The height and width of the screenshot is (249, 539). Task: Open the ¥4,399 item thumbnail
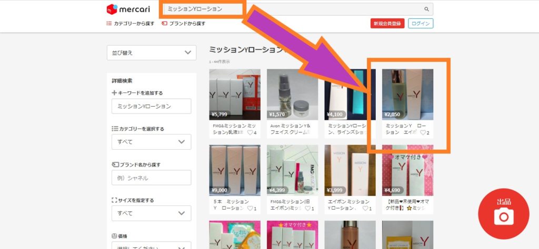pyautogui.click(x=293, y=170)
